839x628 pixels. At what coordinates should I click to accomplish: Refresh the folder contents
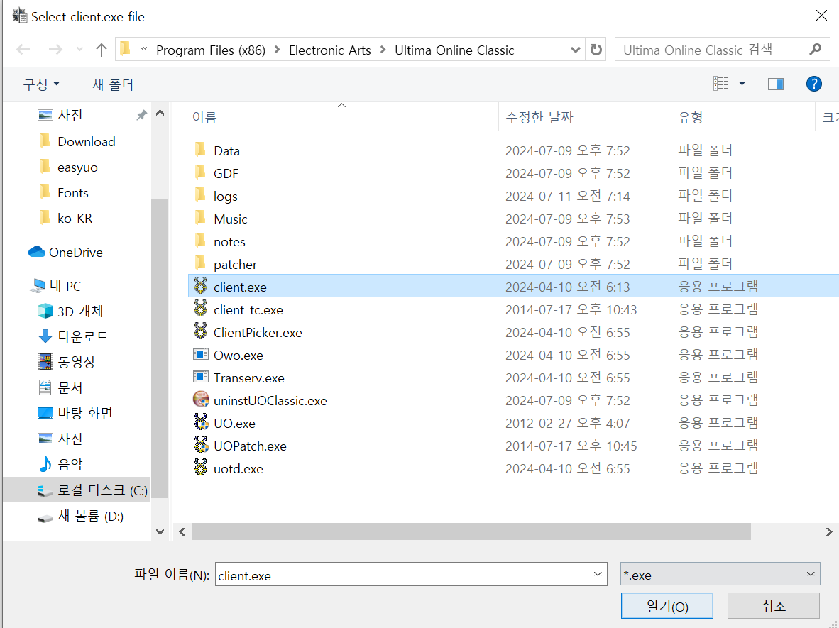[596, 50]
